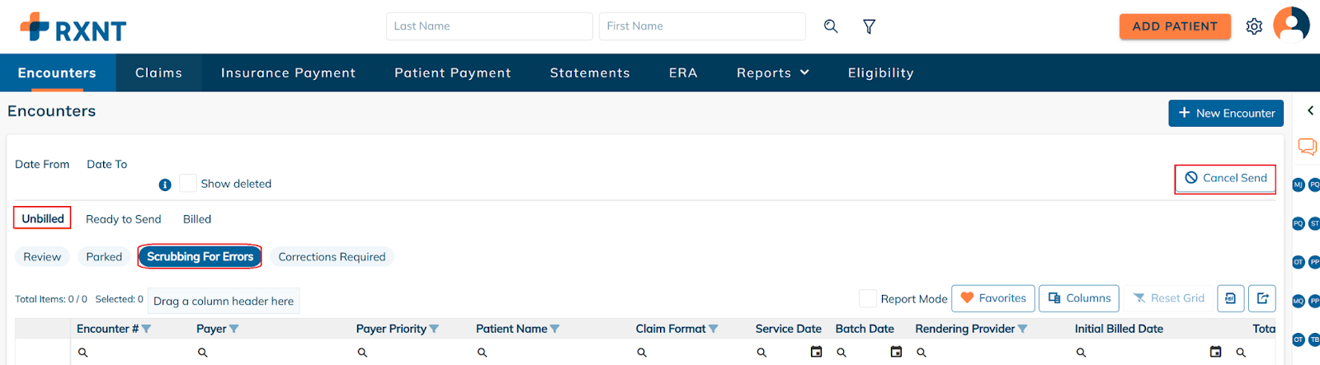Filter the Encounter # column
1320x365 pixels.
coord(147,329)
